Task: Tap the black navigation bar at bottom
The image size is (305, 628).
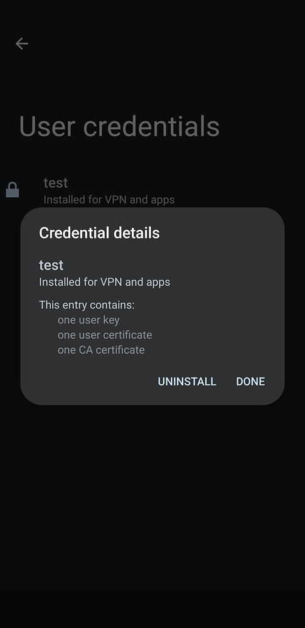Action: pyautogui.click(x=152, y=609)
